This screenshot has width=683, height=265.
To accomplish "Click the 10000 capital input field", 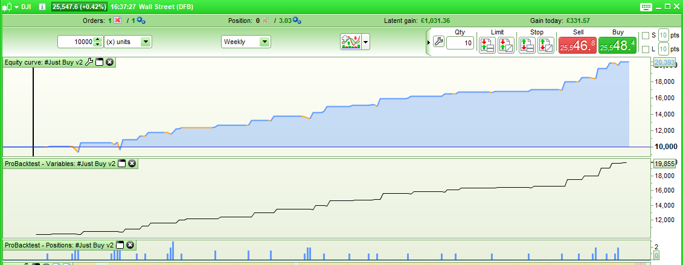I will [76, 42].
